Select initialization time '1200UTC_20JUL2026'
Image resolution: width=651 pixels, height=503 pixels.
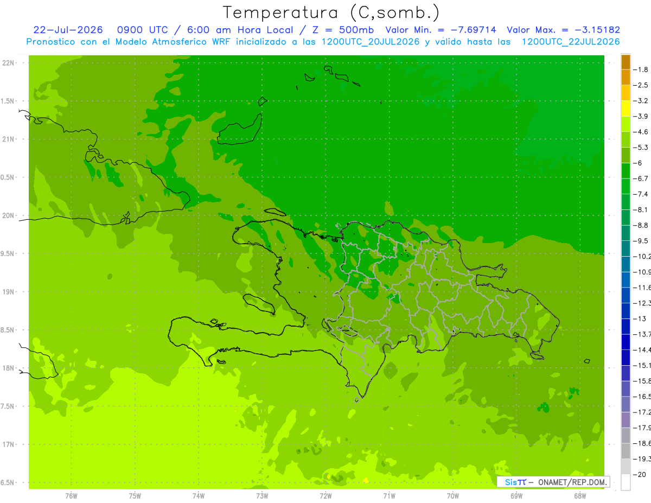(x=371, y=42)
